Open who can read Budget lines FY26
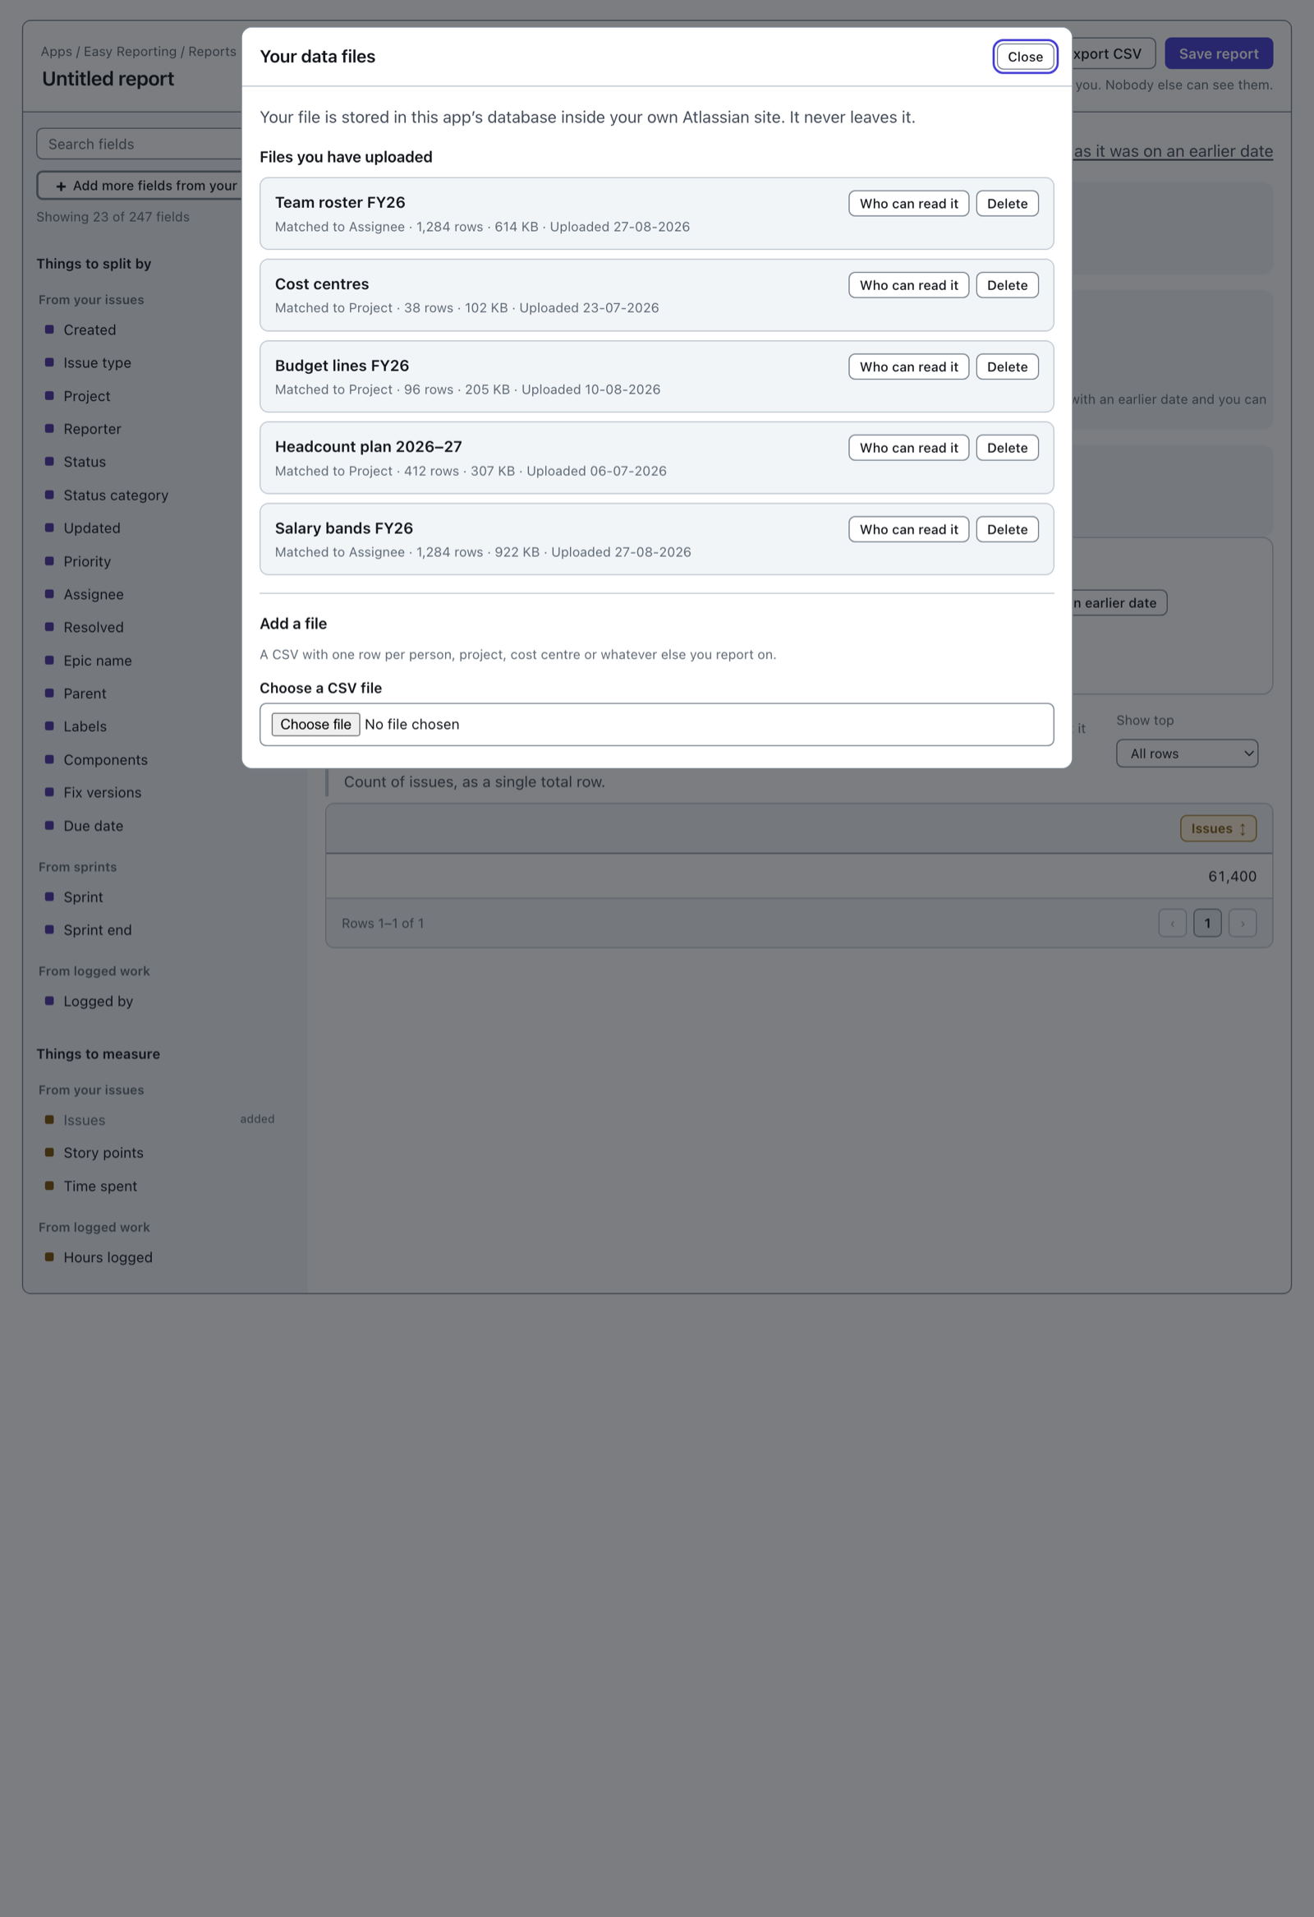This screenshot has width=1314, height=1917. (x=908, y=367)
